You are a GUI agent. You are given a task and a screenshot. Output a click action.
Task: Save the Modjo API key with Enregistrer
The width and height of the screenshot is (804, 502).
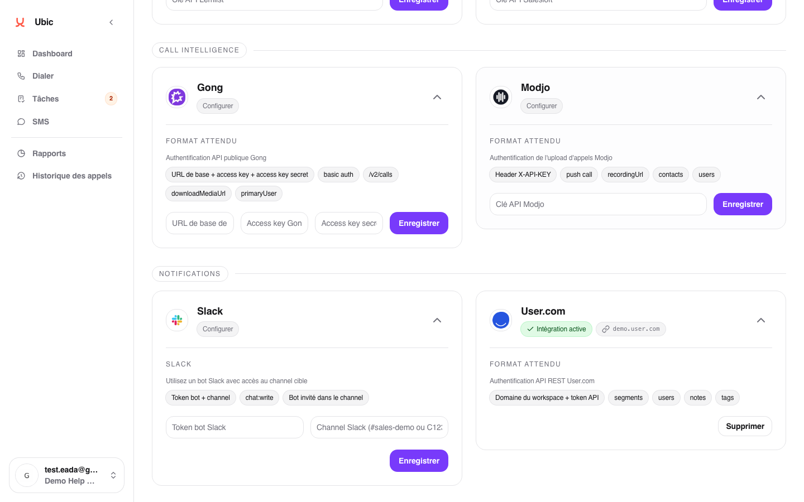(743, 204)
